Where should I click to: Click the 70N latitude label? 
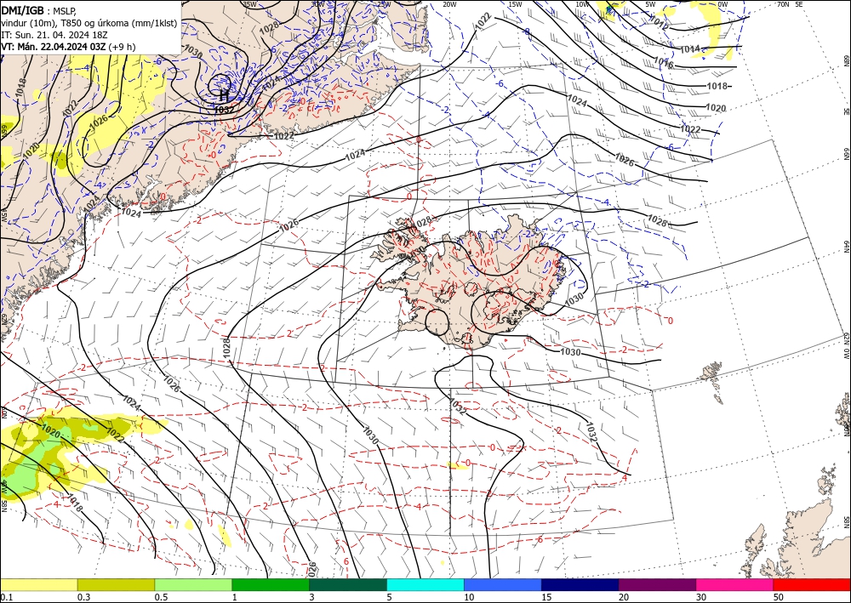coord(783,4)
